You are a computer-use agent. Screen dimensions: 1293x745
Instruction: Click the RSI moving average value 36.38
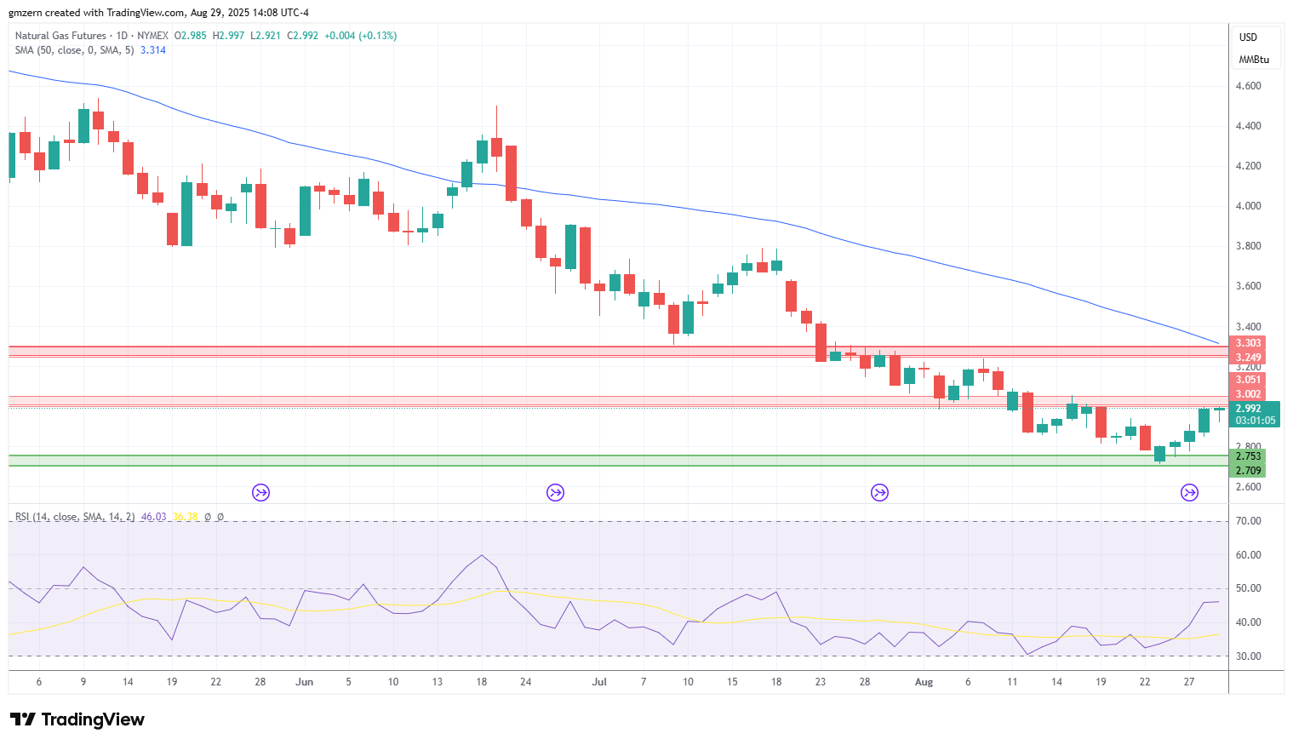(x=185, y=517)
